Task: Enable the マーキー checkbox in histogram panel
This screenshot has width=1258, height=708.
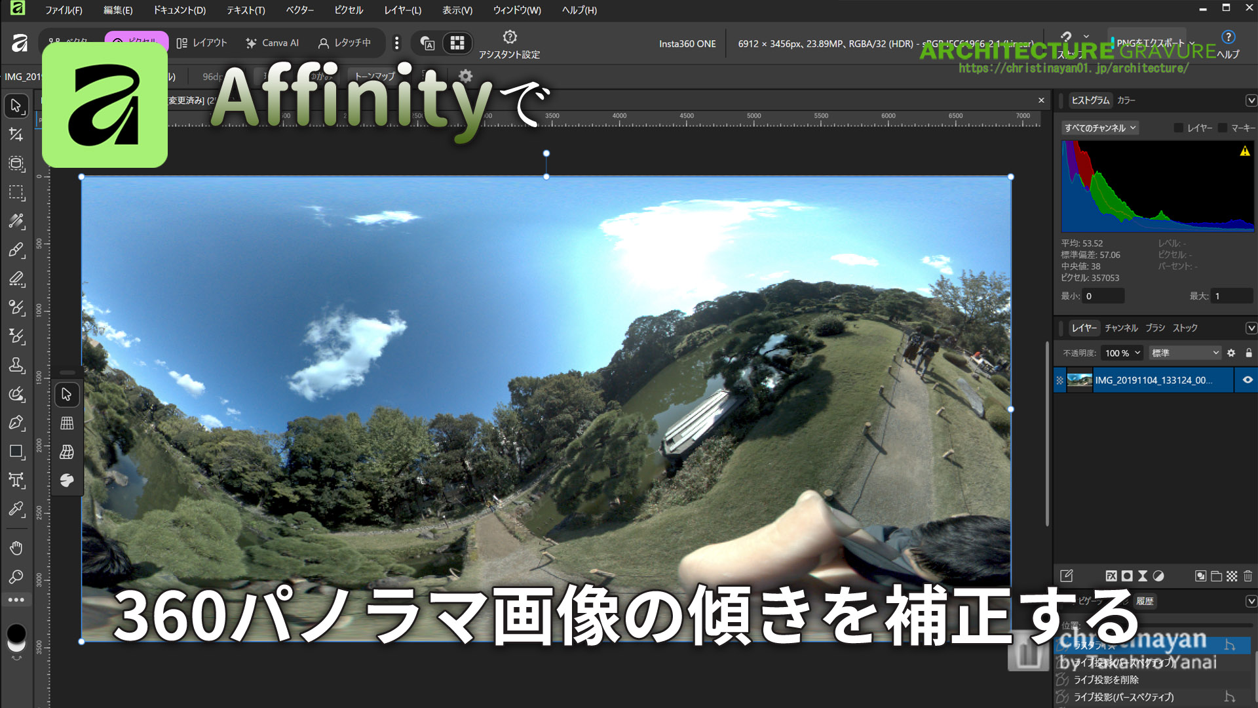Action: click(x=1223, y=128)
